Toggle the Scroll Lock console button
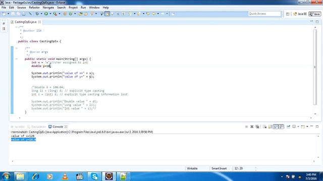This screenshot has height=181, width=323. 270,127
